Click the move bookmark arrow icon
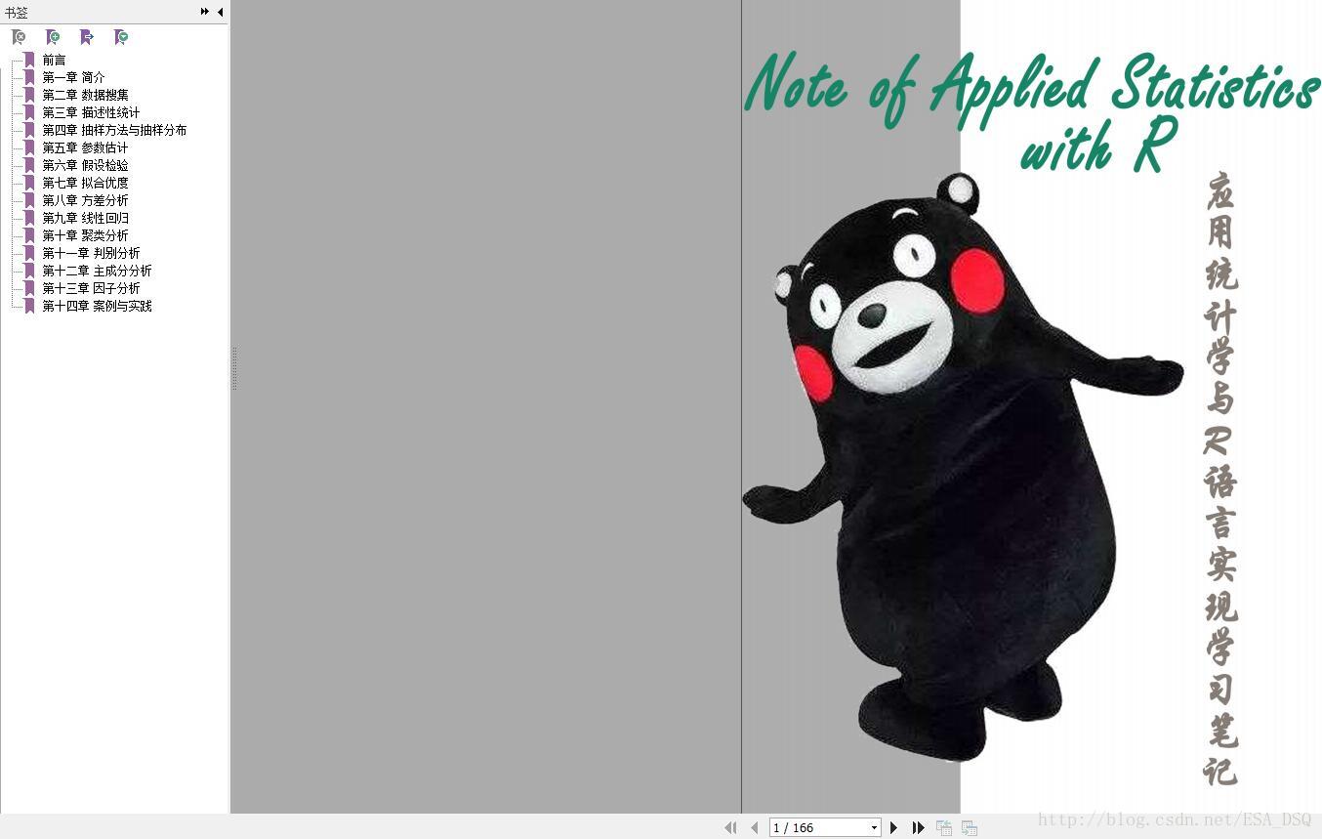 coord(87,37)
